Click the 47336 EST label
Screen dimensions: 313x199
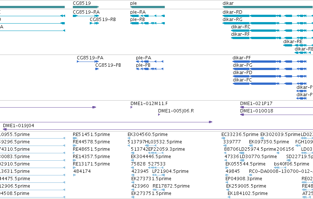coord(232,157)
